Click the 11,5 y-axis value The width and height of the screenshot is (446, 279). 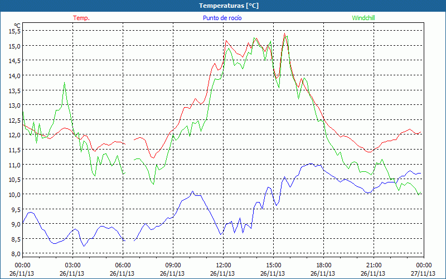pos(15,150)
